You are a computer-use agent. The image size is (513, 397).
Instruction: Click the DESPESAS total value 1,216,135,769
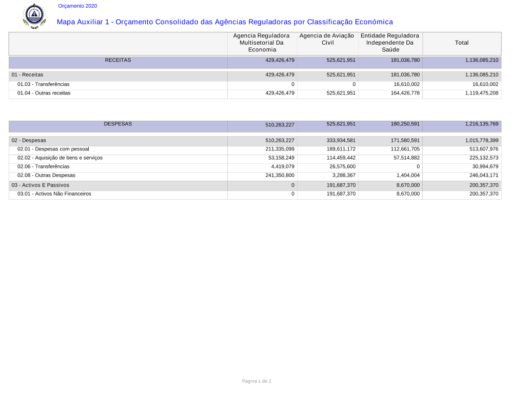click(482, 124)
